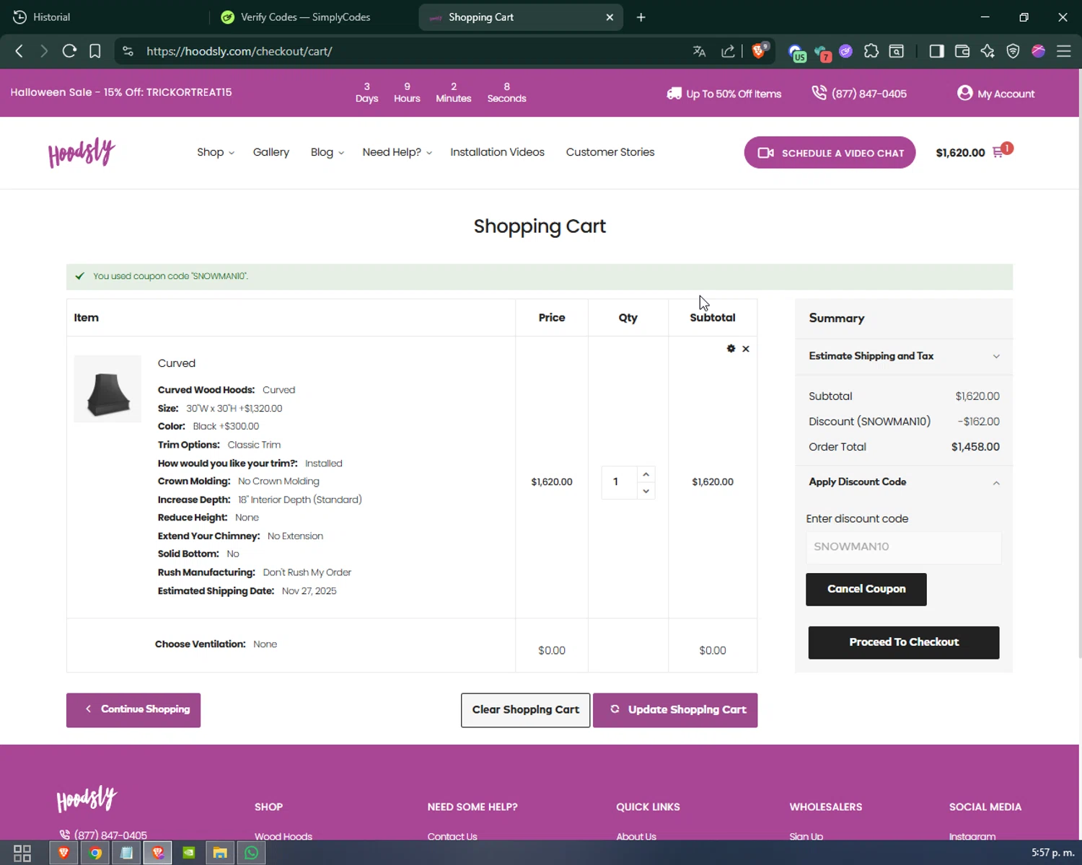Click the browser forward arrow

[44, 51]
